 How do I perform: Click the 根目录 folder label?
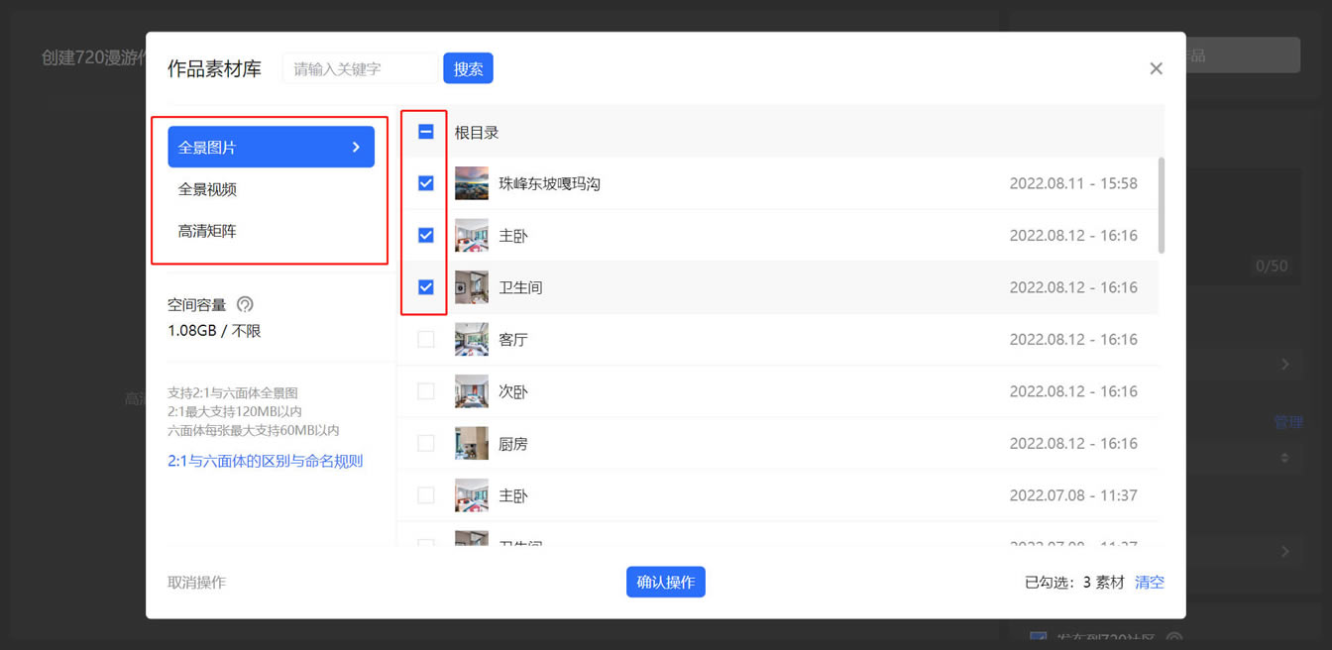coord(477,132)
